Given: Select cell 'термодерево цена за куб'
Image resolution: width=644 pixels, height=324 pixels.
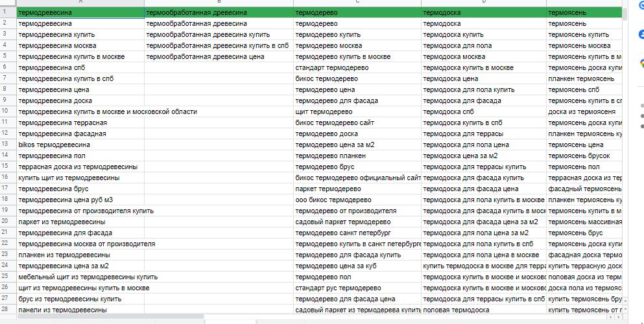Looking at the screenshot, I should pyautogui.click(x=357, y=266).
